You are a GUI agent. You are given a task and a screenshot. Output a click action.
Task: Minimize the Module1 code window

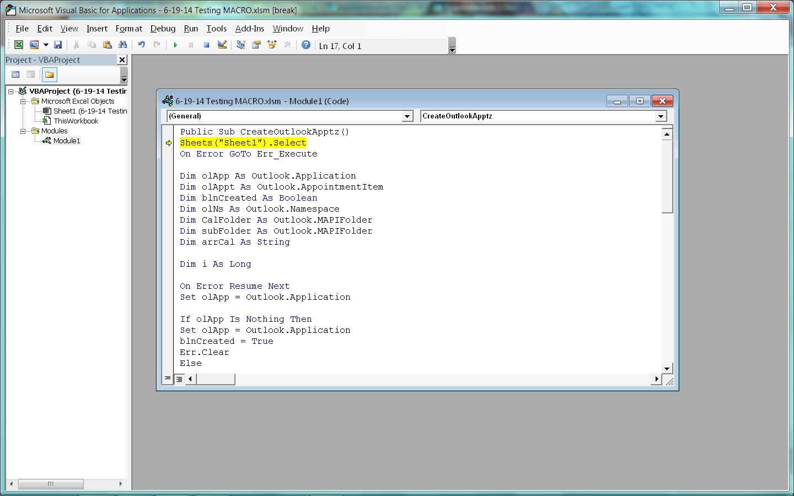click(x=617, y=101)
